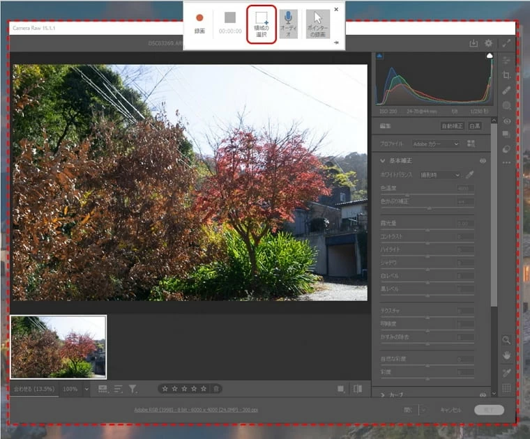Adjust the 色温度 temperature slider

(x=427, y=195)
